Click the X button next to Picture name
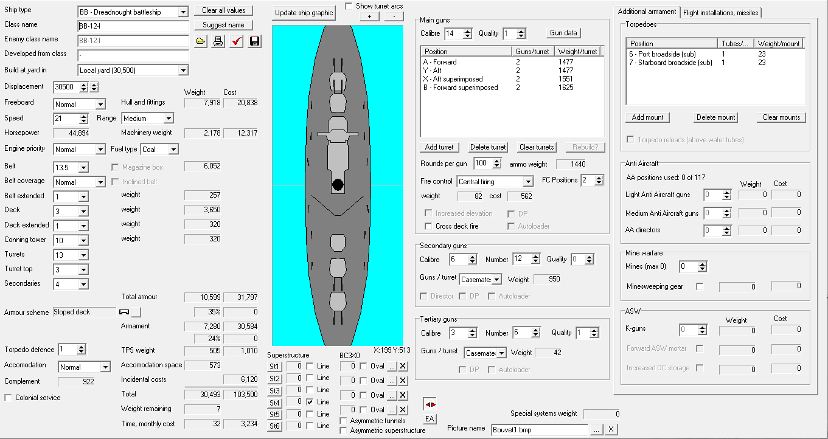 point(611,430)
